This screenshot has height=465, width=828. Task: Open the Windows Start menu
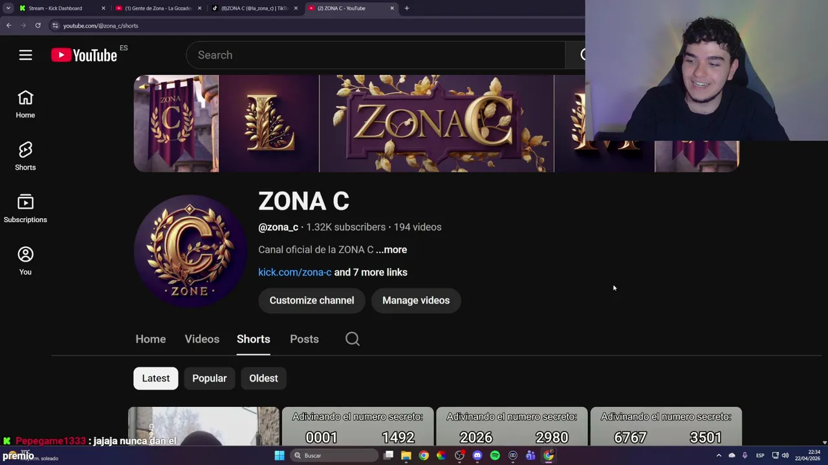coord(279,455)
